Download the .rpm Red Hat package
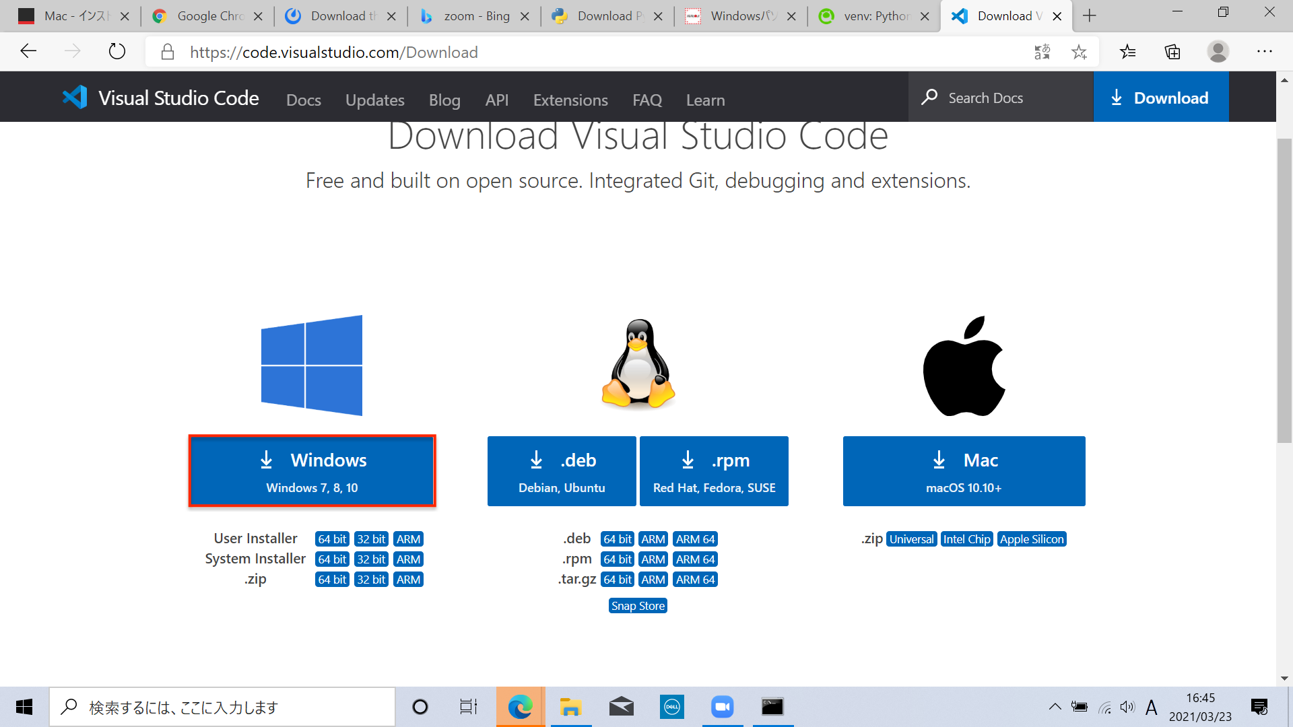1293x727 pixels. (x=714, y=471)
